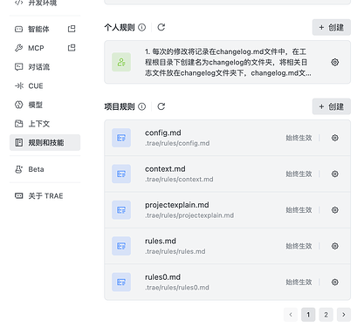The width and height of the screenshot is (364, 327).
Task: Click 始终生效 status for config.md
Action: coord(299,138)
